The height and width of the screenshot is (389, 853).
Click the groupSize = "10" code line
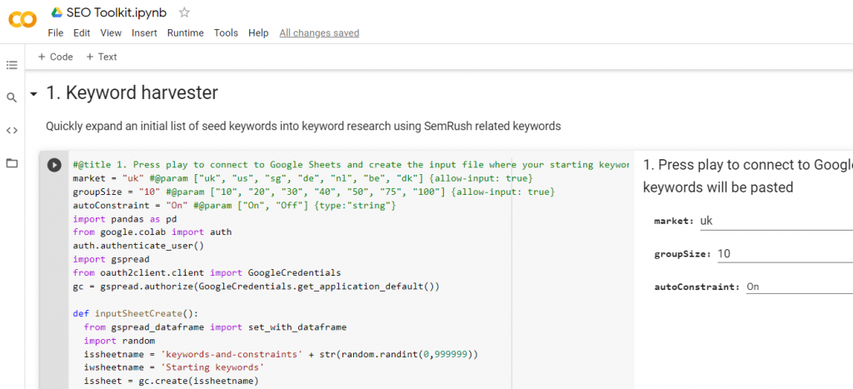[314, 192]
